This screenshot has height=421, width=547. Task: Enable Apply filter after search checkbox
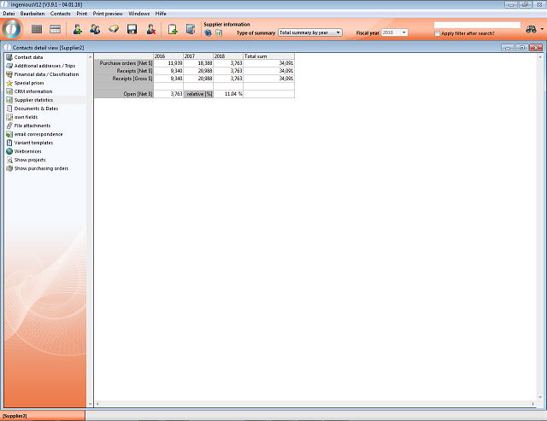pyautogui.click(x=437, y=33)
